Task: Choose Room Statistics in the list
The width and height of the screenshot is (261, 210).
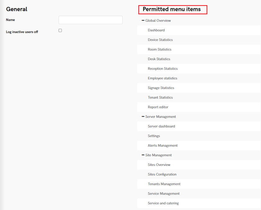Action: (160, 49)
